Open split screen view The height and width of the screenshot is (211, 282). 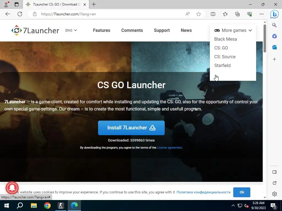pos(213,14)
